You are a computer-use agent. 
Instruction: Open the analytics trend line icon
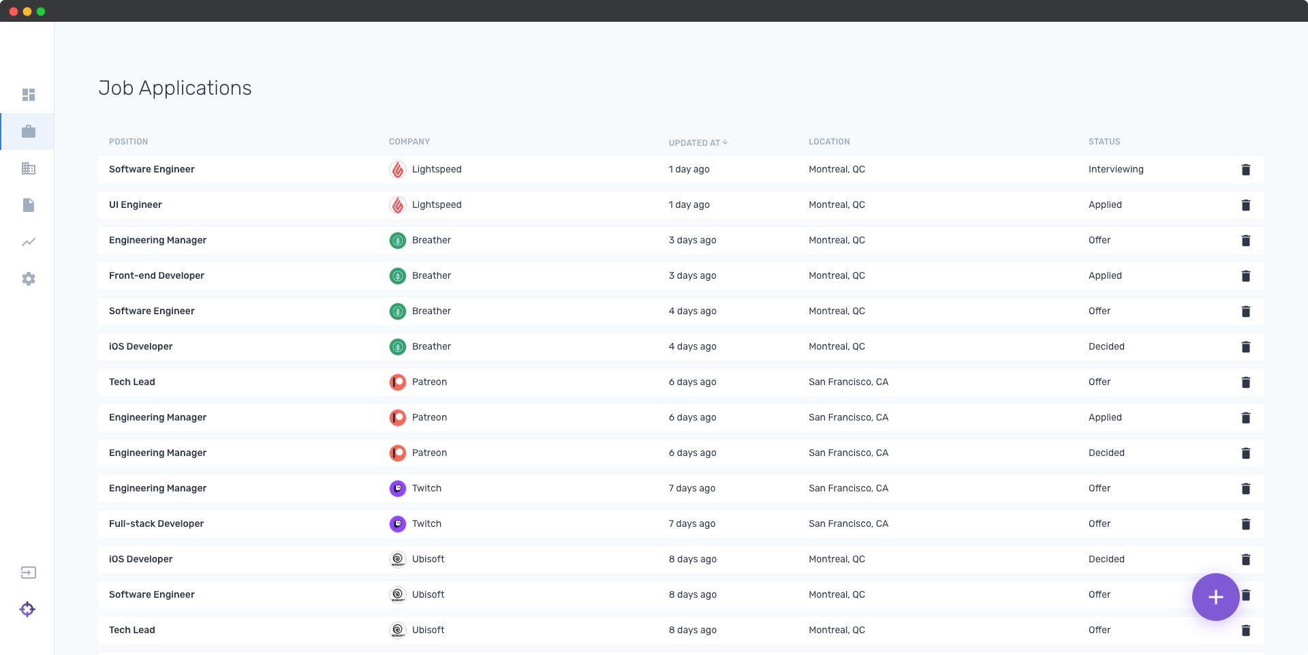pos(28,242)
